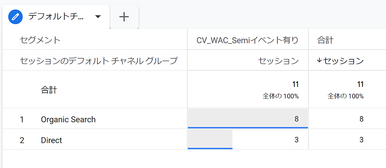Click row number 2
The image size is (386, 168).
(22, 140)
